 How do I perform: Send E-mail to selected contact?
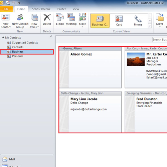60,20
